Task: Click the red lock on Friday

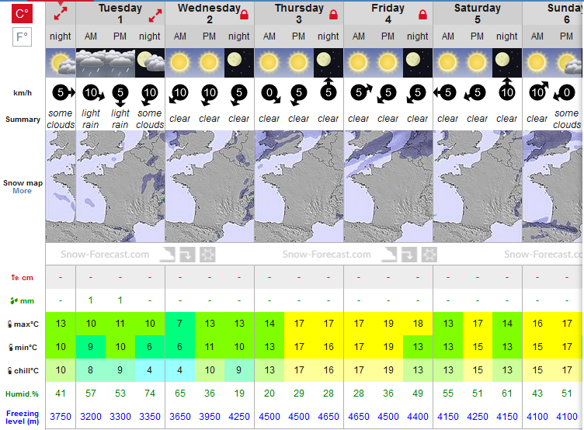Action: coord(422,15)
